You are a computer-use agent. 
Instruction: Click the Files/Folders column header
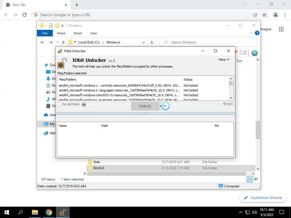(x=120, y=79)
